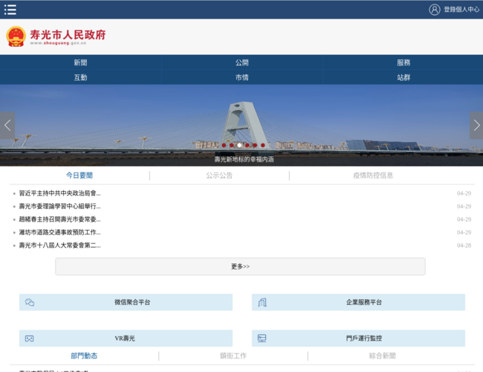Switch to the 鎮街工作 tab
This screenshot has height=372, width=483.
tap(233, 356)
